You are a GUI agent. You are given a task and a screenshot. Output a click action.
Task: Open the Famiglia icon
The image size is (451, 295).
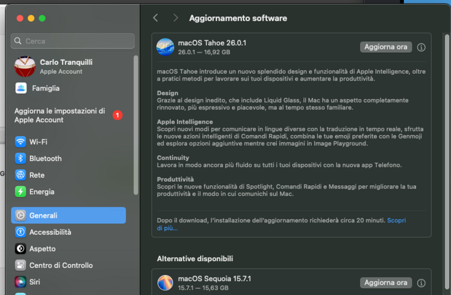click(x=21, y=88)
